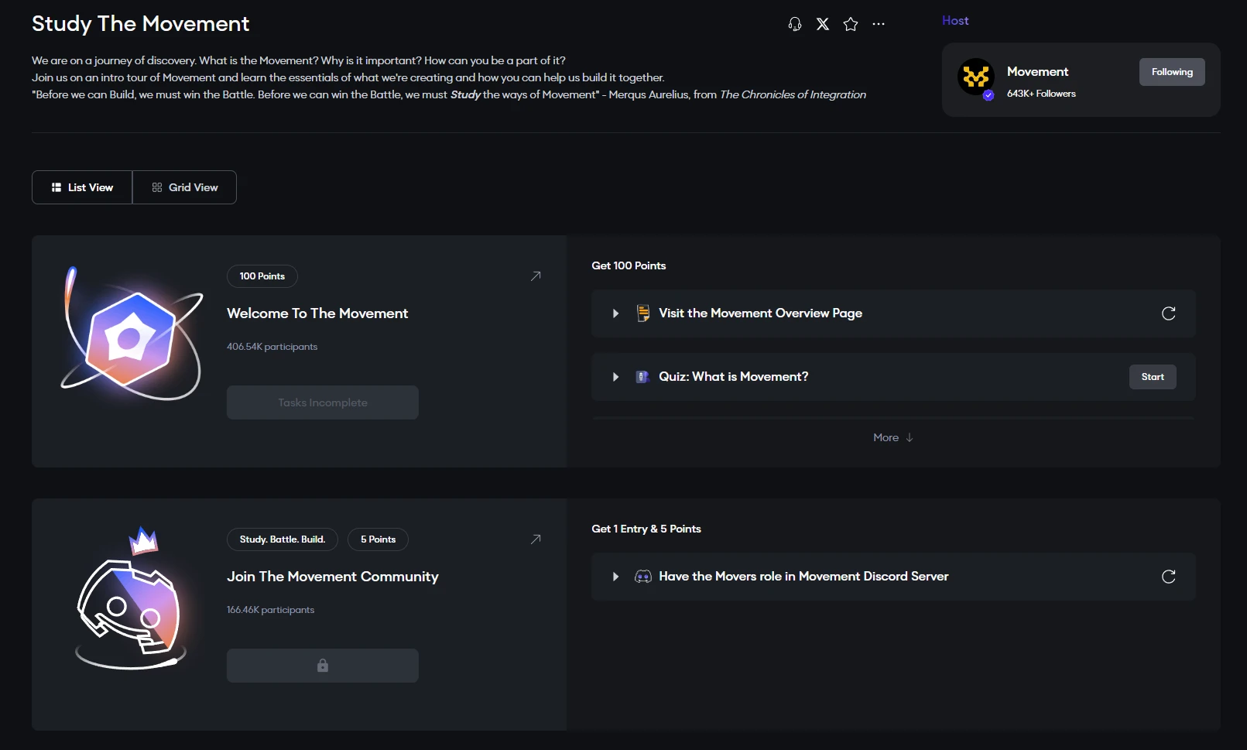Click the headset support icon
The image size is (1247, 750).
tap(795, 24)
